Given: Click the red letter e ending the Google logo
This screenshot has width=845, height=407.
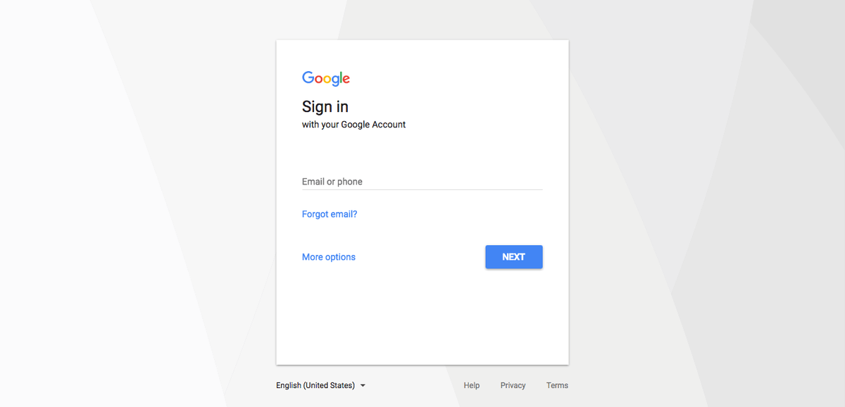Looking at the screenshot, I should pos(346,80).
